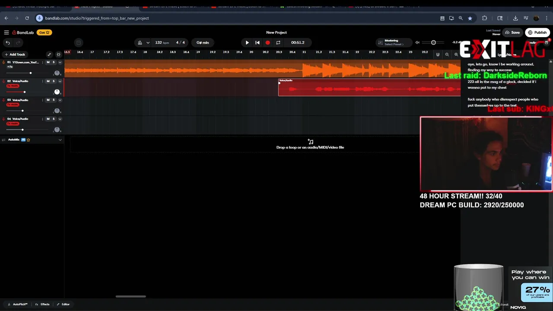Open Editor tab at bottom
Viewport: 553px width, 311px height.
click(x=64, y=305)
